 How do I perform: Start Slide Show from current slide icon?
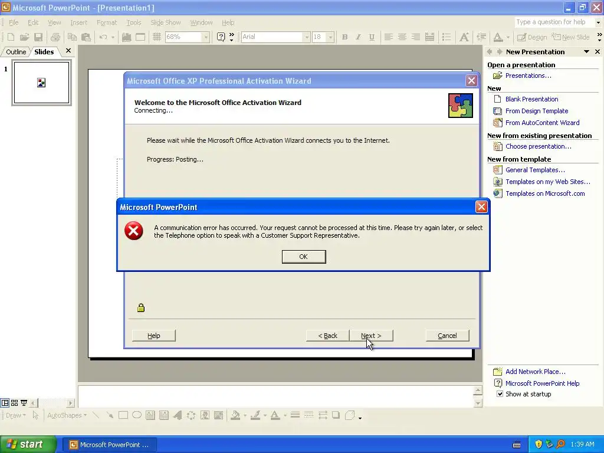24,403
